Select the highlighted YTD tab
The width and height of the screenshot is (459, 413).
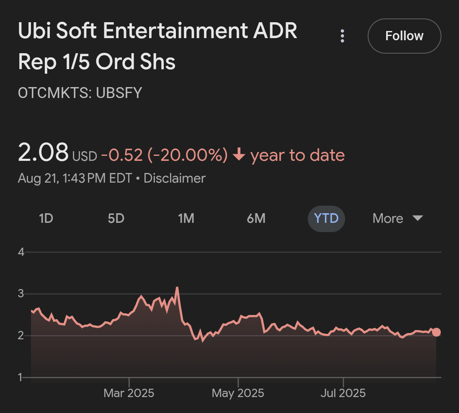[x=326, y=219]
